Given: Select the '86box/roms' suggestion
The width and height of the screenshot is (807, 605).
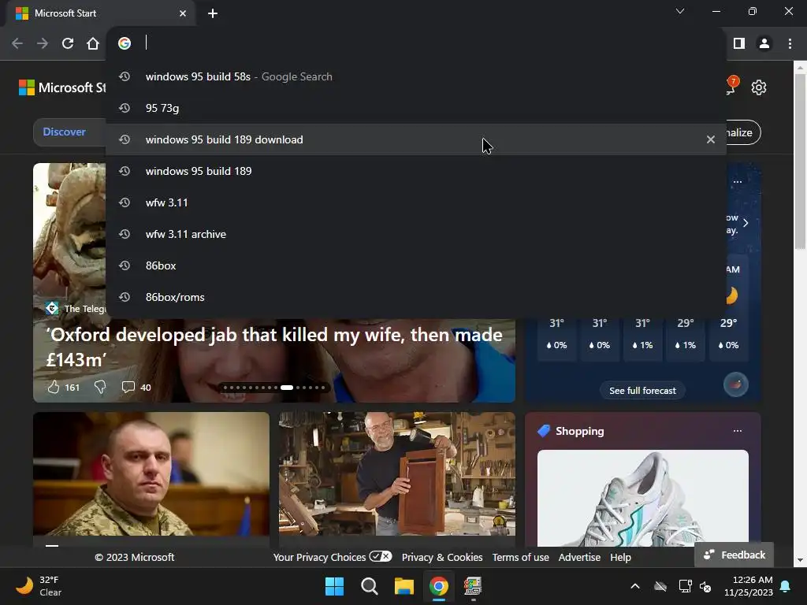Looking at the screenshot, I should [416, 297].
